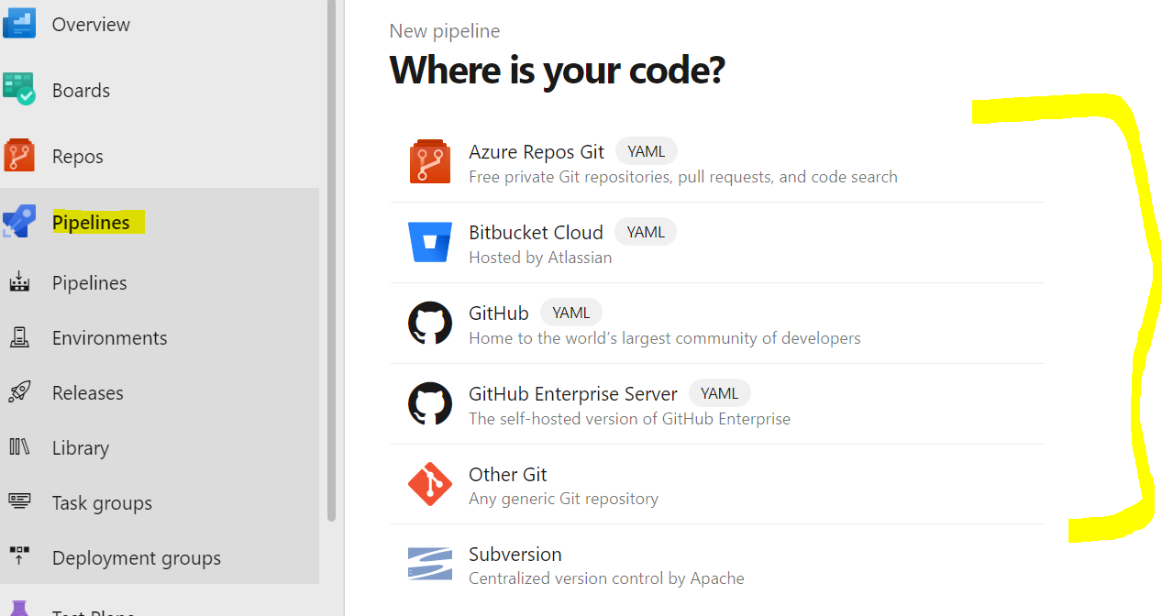1162x616 pixels.
Task: Click the Environments icon in sidebar
Action: [x=19, y=337]
